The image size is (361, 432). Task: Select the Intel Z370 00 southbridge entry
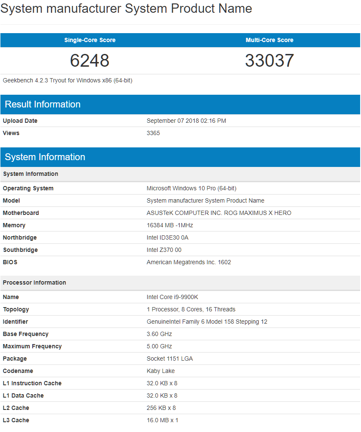pyautogui.click(x=164, y=250)
